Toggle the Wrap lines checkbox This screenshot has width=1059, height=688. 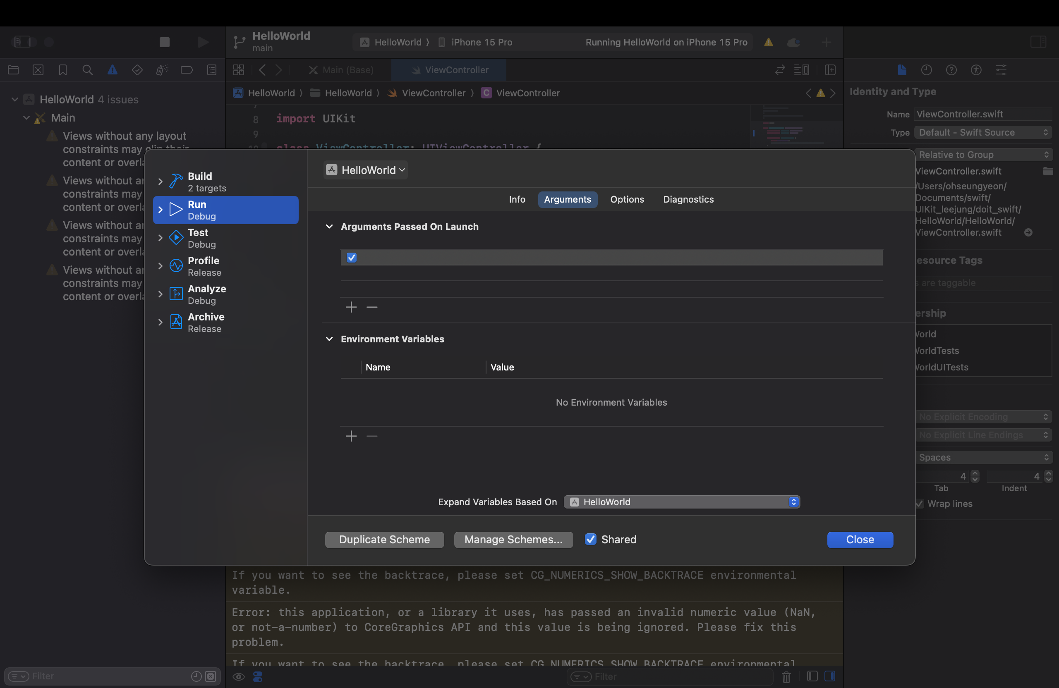(x=919, y=504)
